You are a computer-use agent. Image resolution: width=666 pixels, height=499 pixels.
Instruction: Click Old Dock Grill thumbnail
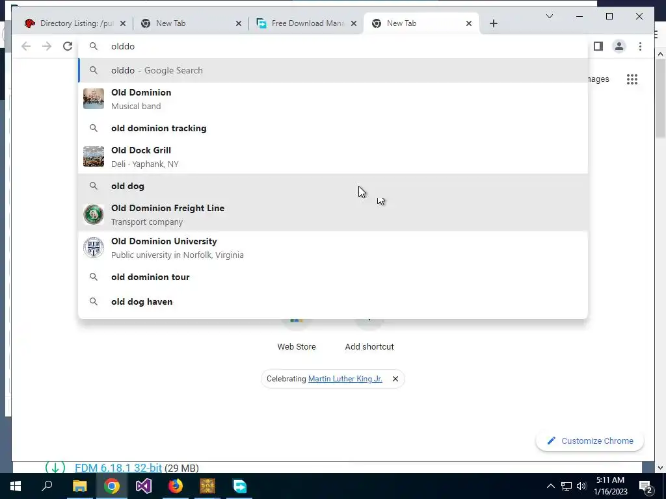(94, 157)
